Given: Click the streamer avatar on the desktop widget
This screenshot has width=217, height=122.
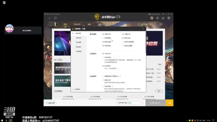Looking at the screenshot, I should coord(9,28).
